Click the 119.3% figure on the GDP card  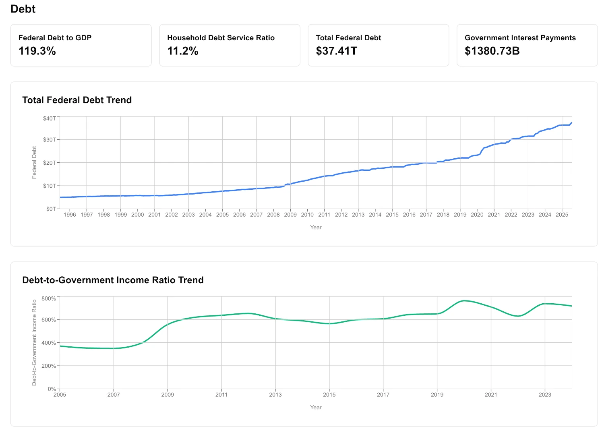tap(37, 51)
